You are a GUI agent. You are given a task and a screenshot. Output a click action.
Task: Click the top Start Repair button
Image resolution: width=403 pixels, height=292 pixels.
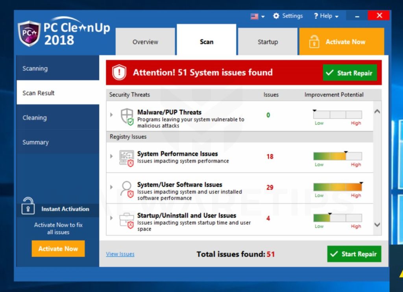coord(349,72)
